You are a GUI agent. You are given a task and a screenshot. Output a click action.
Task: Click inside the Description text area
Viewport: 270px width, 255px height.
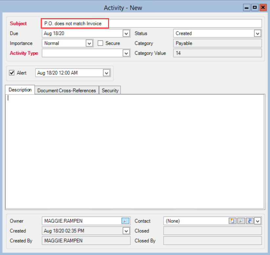tap(135, 151)
